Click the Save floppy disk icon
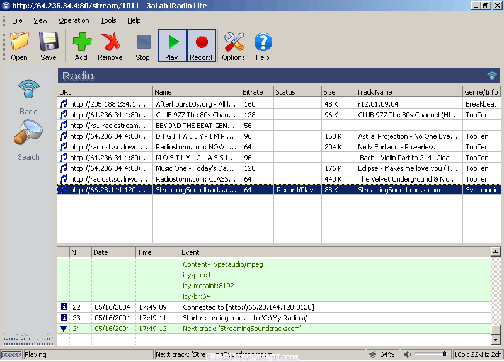Image resolution: width=504 pixels, height=362 pixels. pos(49,42)
